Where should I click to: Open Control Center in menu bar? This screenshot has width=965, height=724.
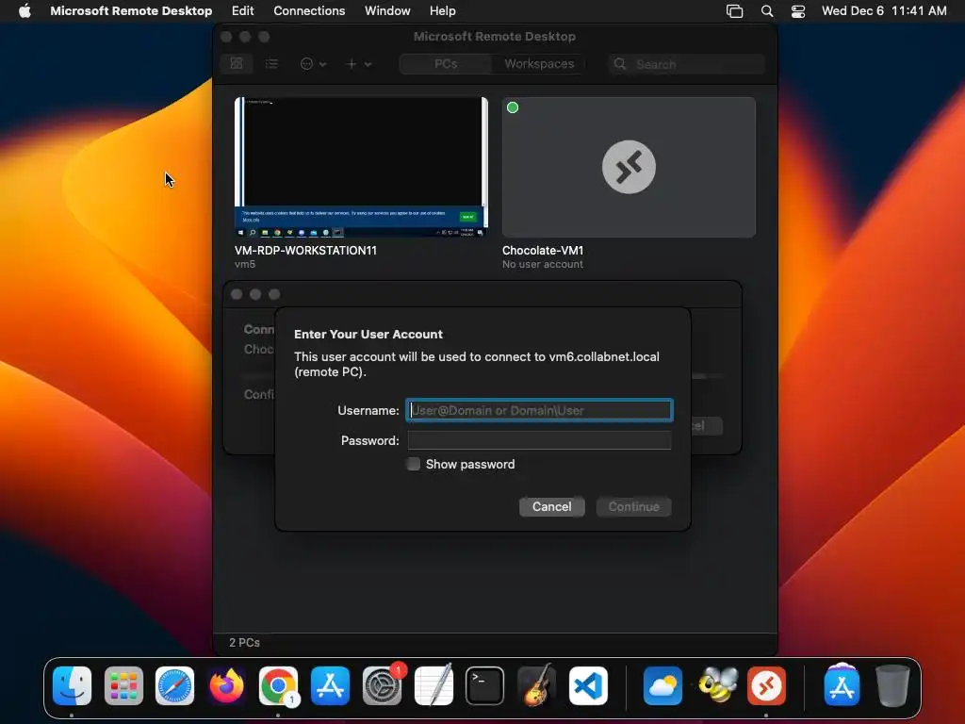pos(798,11)
